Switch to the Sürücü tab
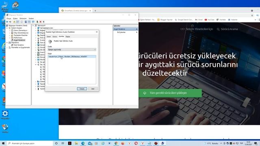This screenshot has height=146, width=260. [x=55, y=36]
